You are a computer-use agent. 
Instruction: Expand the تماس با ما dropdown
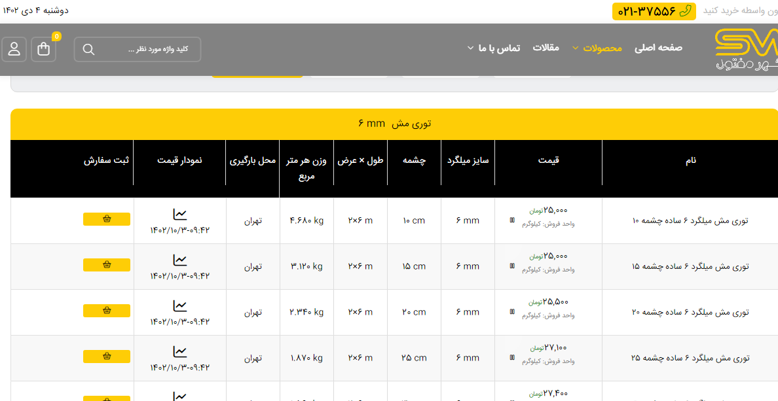(x=494, y=48)
